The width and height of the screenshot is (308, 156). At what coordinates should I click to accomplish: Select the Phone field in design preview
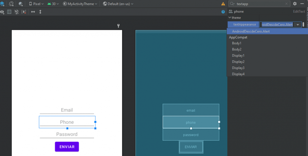[67, 122]
